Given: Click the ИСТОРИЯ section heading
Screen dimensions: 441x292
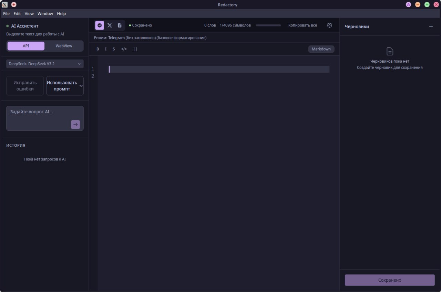Looking at the screenshot, I should click(x=16, y=145).
